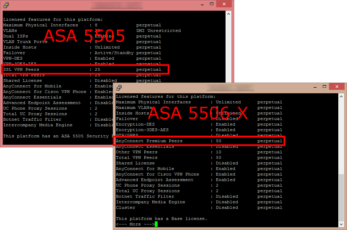347x230 pixels.
Task: Click 'Intercompany Media Engine' in ASA 5506-X window
Action: pos(151,202)
